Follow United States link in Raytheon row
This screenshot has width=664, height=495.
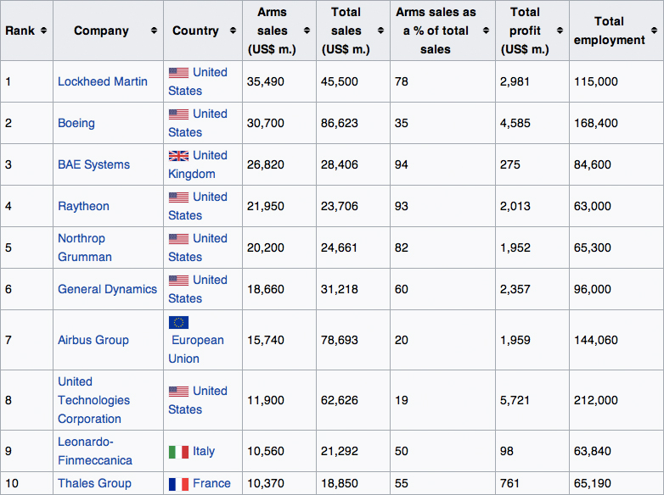click(x=198, y=206)
